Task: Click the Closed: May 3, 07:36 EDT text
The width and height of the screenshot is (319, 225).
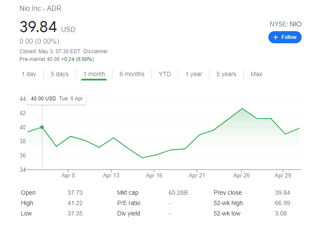Action: pyautogui.click(x=50, y=51)
